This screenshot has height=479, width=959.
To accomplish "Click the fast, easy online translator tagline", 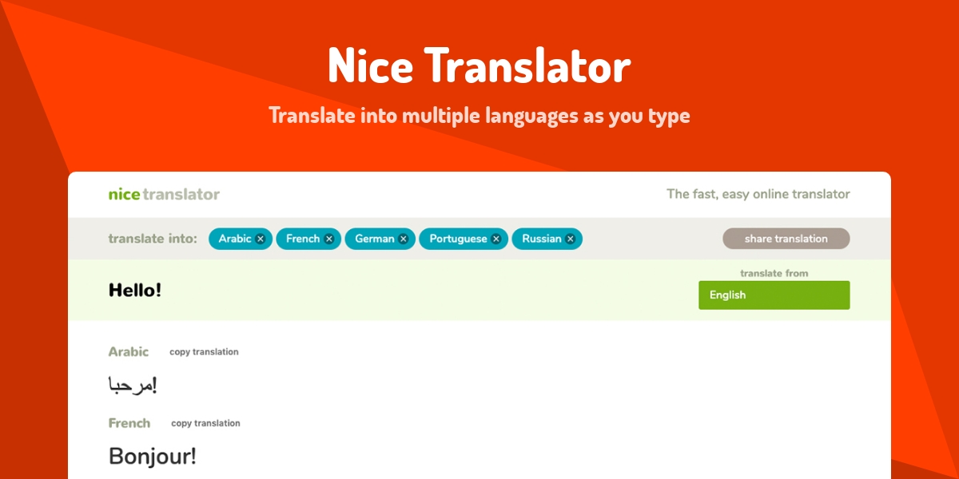I will pyautogui.click(x=758, y=194).
